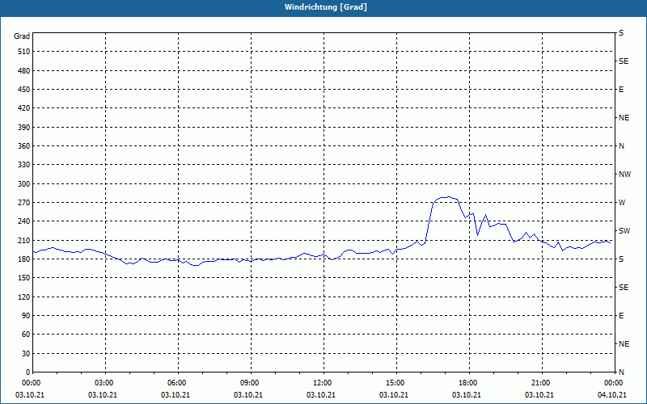Click the y-axis value 240
The width and height of the screenshot is (647, 404).
[x=24, y=221]
